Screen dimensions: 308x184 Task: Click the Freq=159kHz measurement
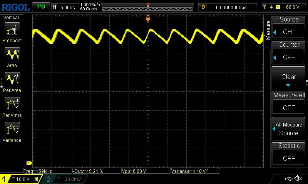click(48, 171)
